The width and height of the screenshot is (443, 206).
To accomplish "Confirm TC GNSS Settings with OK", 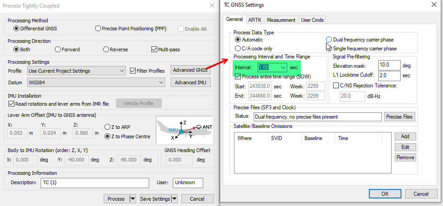I will (x=385, y=194).
